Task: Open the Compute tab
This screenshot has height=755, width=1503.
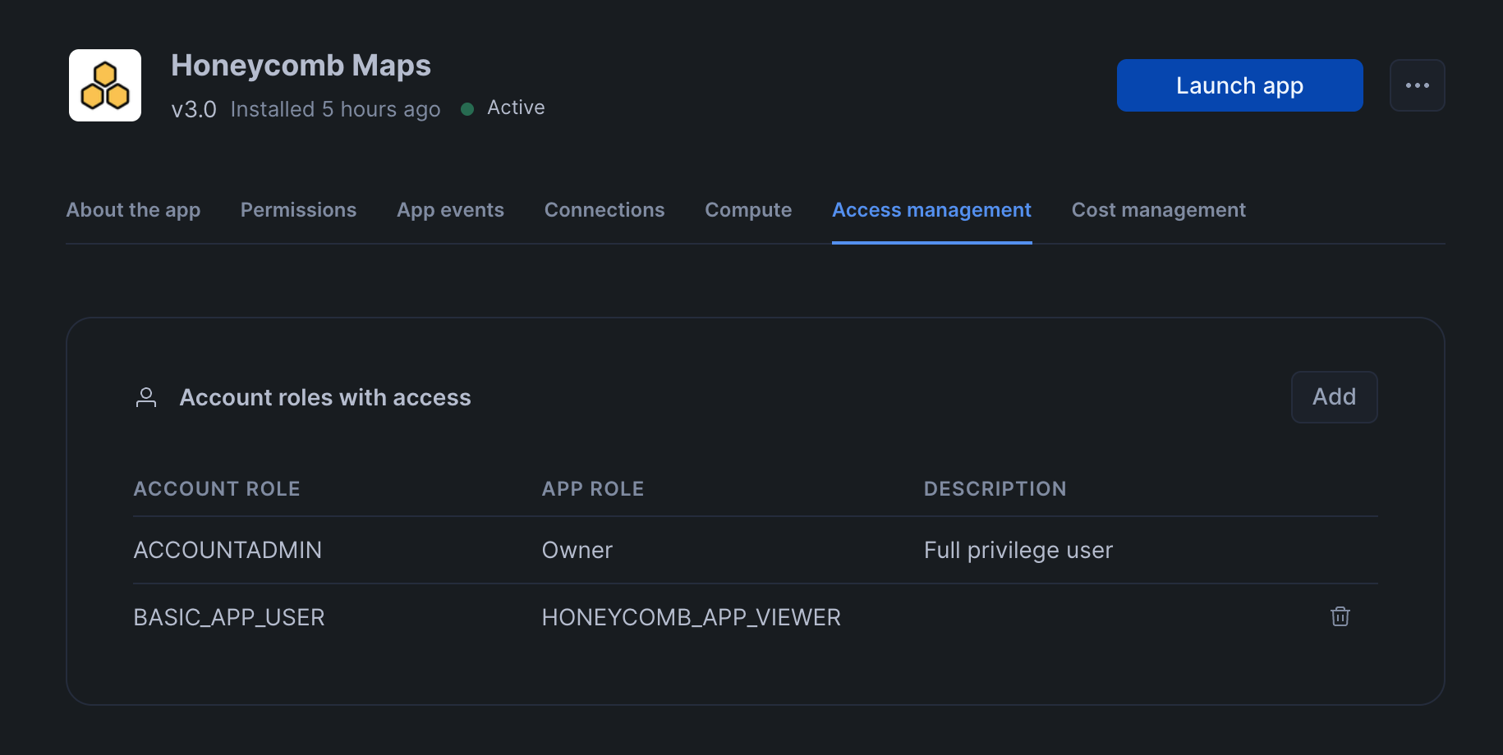Action: (x=747, y=210)
